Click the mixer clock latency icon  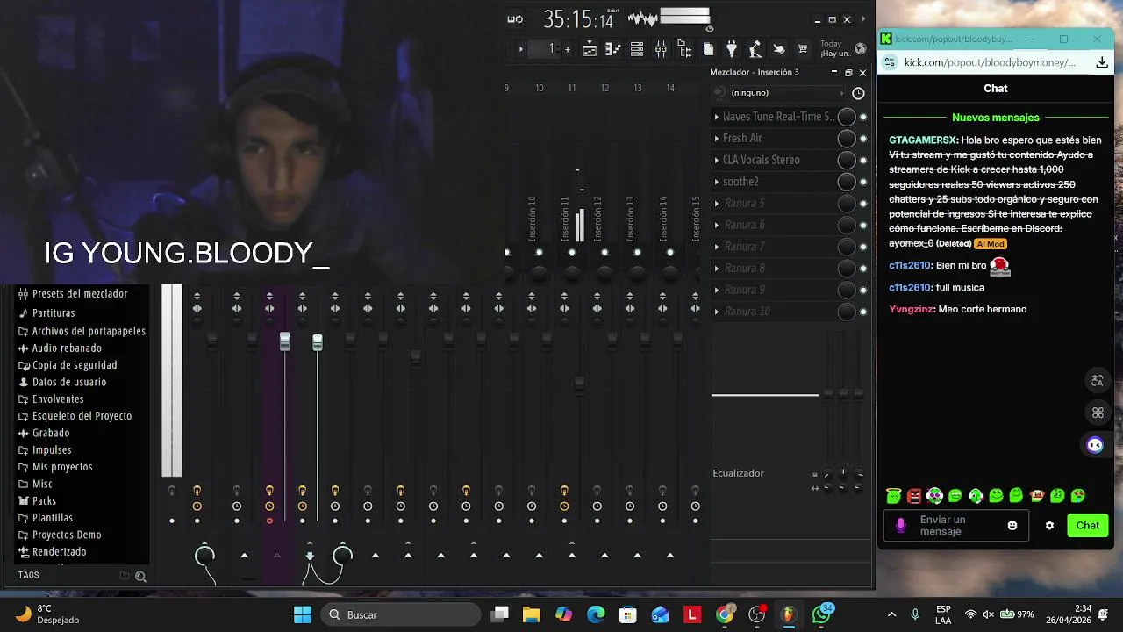click(x=858, y=93)
